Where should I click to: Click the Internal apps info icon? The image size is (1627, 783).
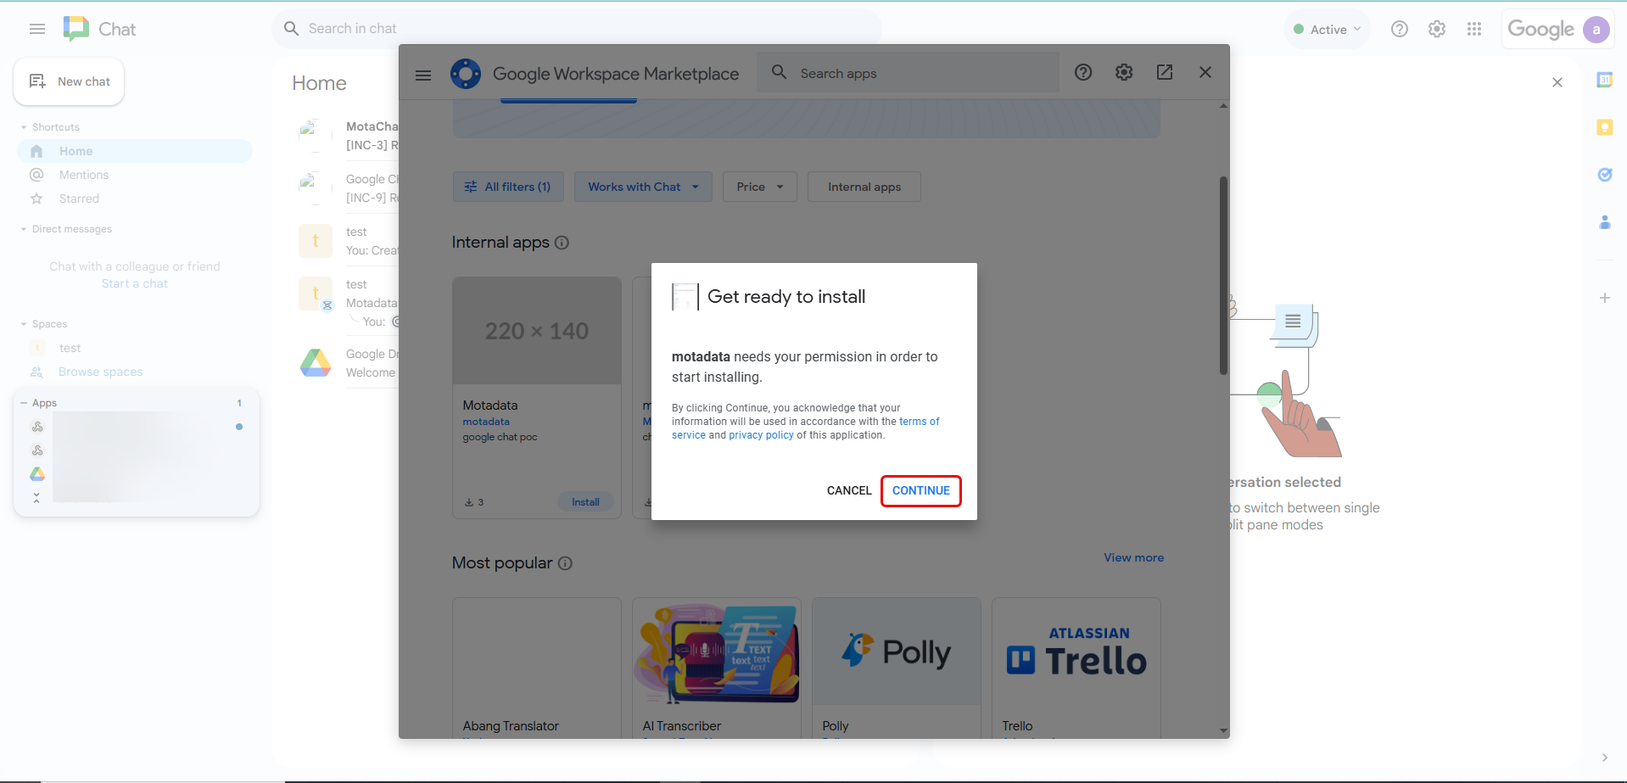tap(562, 243)
